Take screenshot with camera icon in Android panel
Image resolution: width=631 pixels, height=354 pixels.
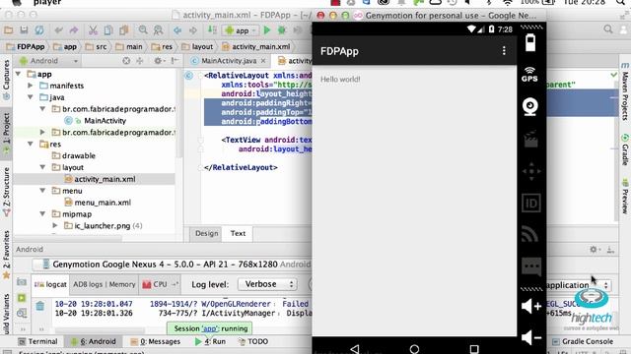coord(22,282)
